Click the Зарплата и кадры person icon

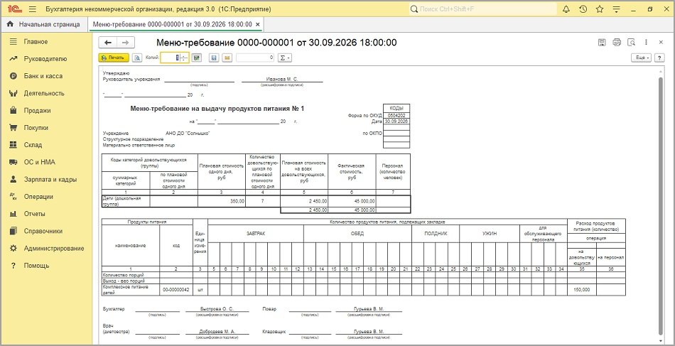click(13, 180)
